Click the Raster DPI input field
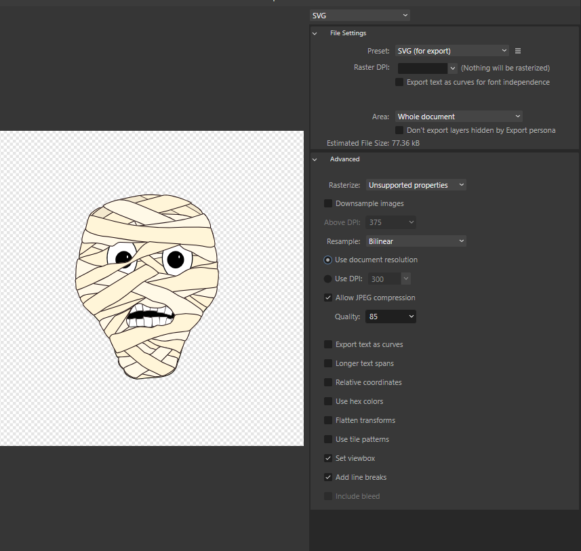The width and height of the screenshot is (581, 551). tap(422, 68)
